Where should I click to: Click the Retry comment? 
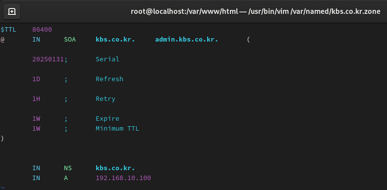coord(106,99)
